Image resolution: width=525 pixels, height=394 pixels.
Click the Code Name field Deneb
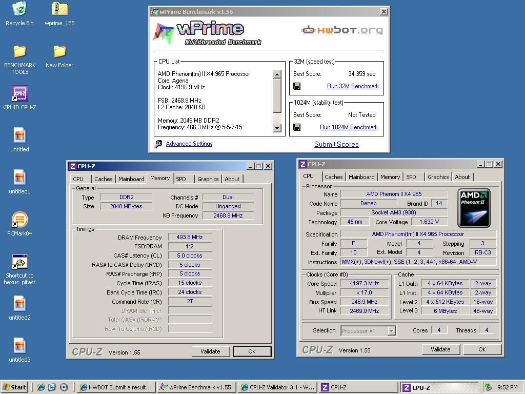click(368, 203)
